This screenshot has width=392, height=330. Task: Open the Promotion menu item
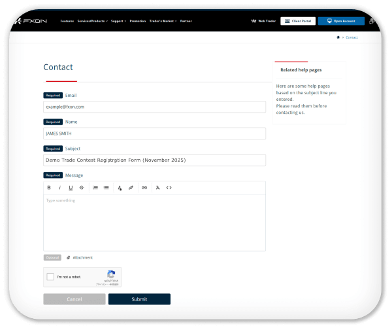pyautogui.click(x=138, y=21)
